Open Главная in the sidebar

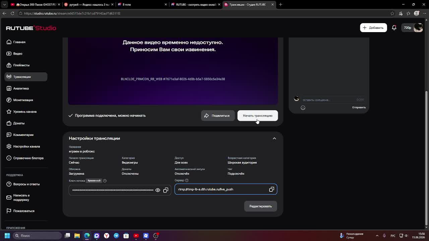point(26,42)
